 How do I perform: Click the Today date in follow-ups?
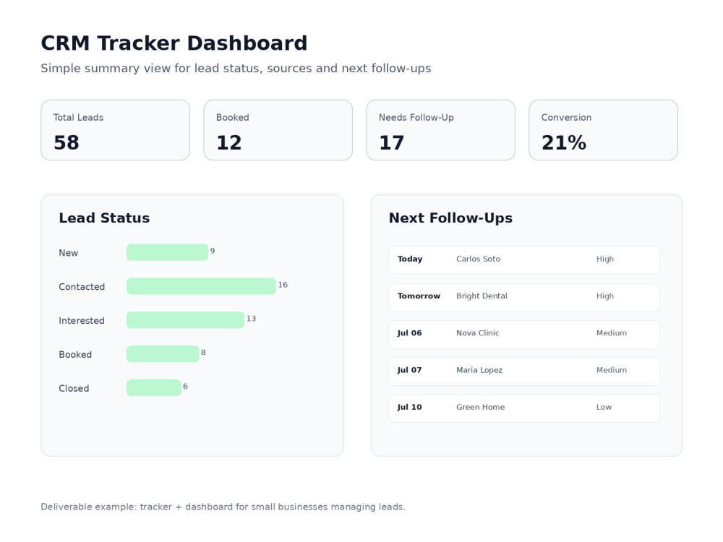click(410, 259)
